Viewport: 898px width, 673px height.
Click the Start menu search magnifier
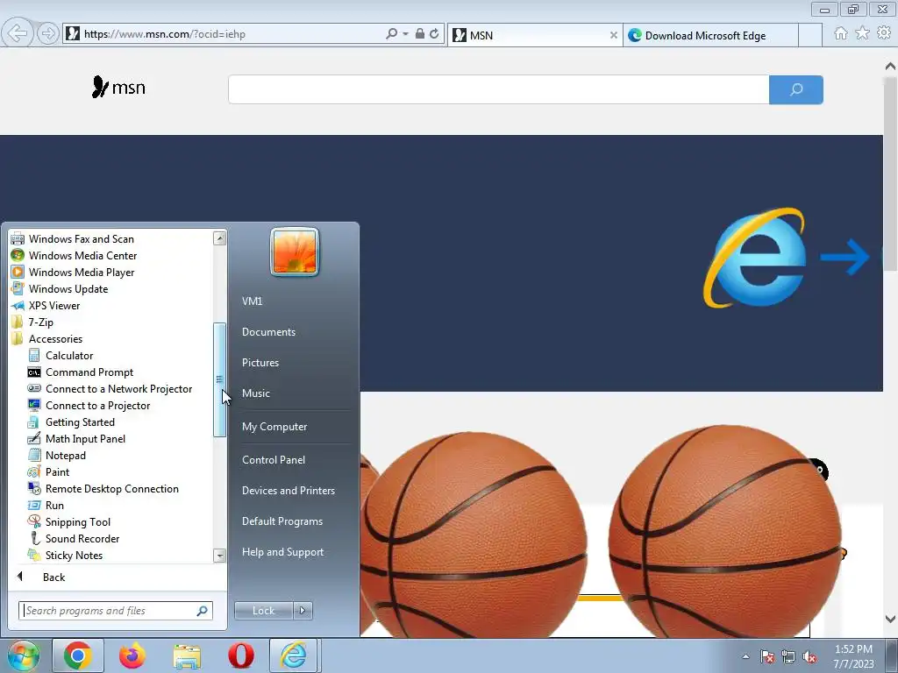tap(203, 611)
